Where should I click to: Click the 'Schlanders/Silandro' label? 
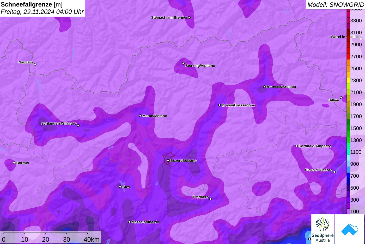[x=59, y=123]
